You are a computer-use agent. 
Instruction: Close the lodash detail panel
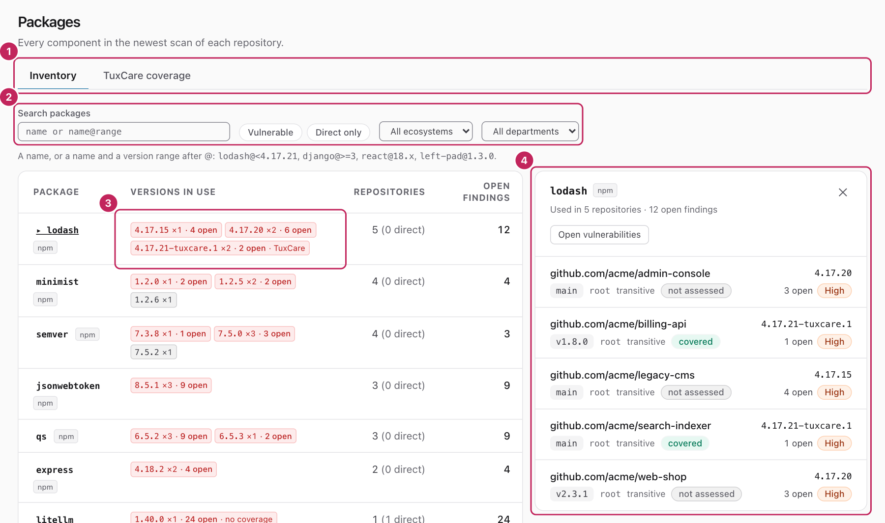pyautogui.click(x=843, y=193)
